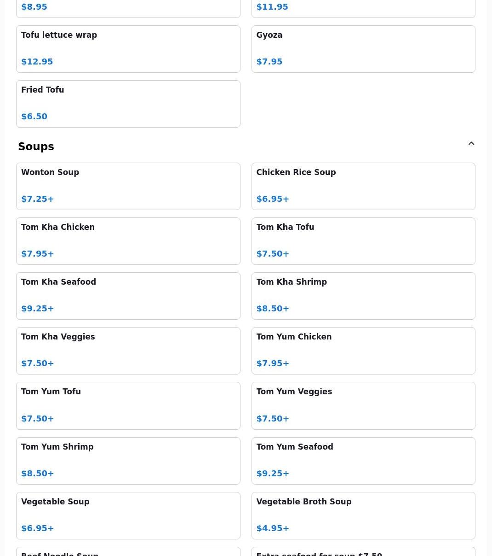Open Tom Kha Veggies item
The image size is (492, 556).
tap(128, 351)
